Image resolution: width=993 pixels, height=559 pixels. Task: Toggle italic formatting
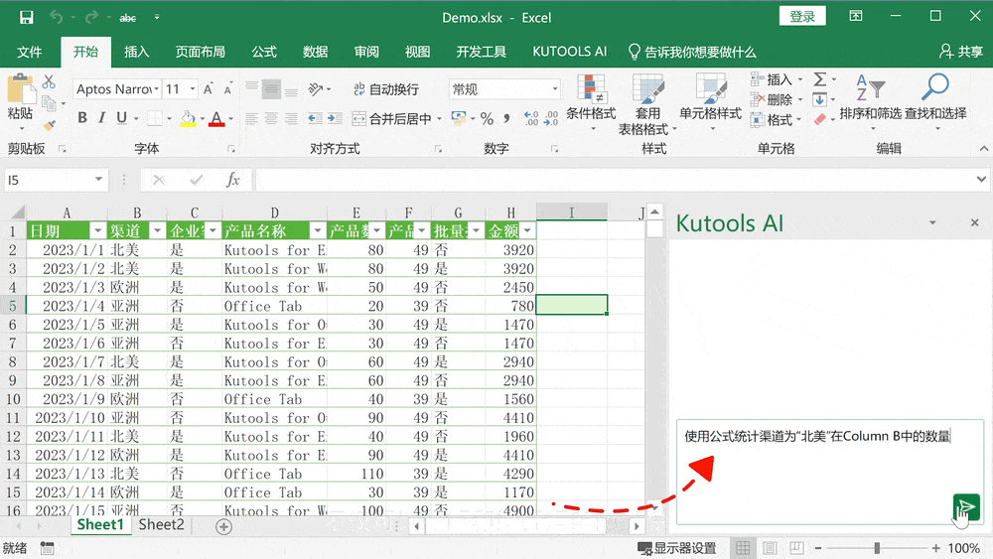(101, 118)
